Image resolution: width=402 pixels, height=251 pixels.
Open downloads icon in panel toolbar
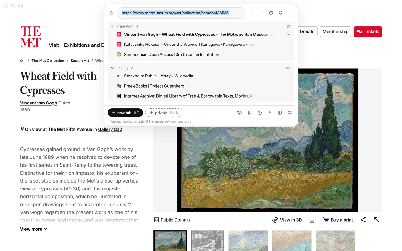tap(270, 113)
